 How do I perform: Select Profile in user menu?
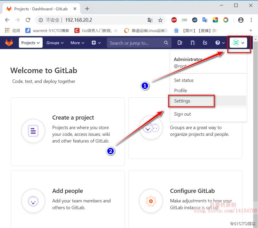[x=181, y=90]
